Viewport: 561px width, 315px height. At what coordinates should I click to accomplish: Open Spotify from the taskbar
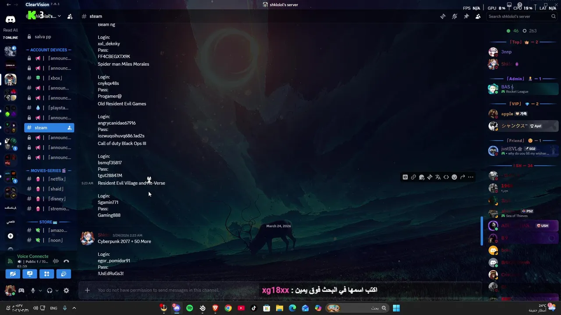(x=189, y=308)
